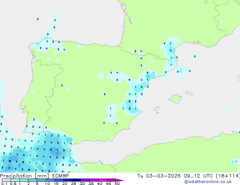Select the 2–5 mm legend color box
The image size is (240, 185).
click(x=33, y=180)
